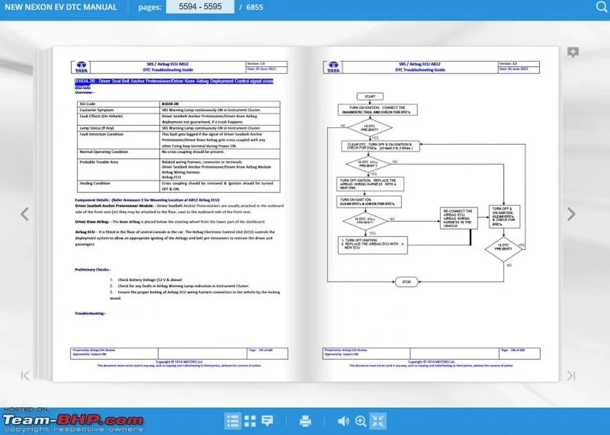Image resolution: width=610 pixels, height=435 pixels.
Task: Show the page thumbnails grid icon
Action: point(250,421)
